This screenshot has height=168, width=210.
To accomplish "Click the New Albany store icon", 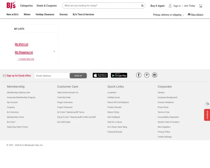I will click(189, 15).
